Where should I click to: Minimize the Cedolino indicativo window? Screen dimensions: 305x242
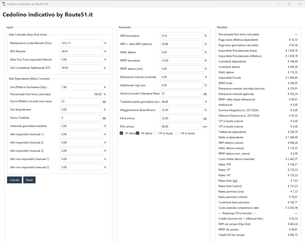[278, 4]
